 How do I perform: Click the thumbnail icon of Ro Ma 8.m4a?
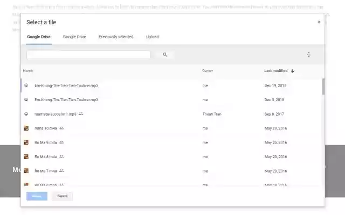tap(26, 156)
